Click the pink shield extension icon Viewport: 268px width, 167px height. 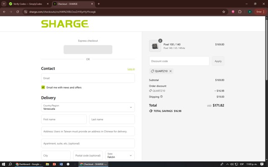233,12
